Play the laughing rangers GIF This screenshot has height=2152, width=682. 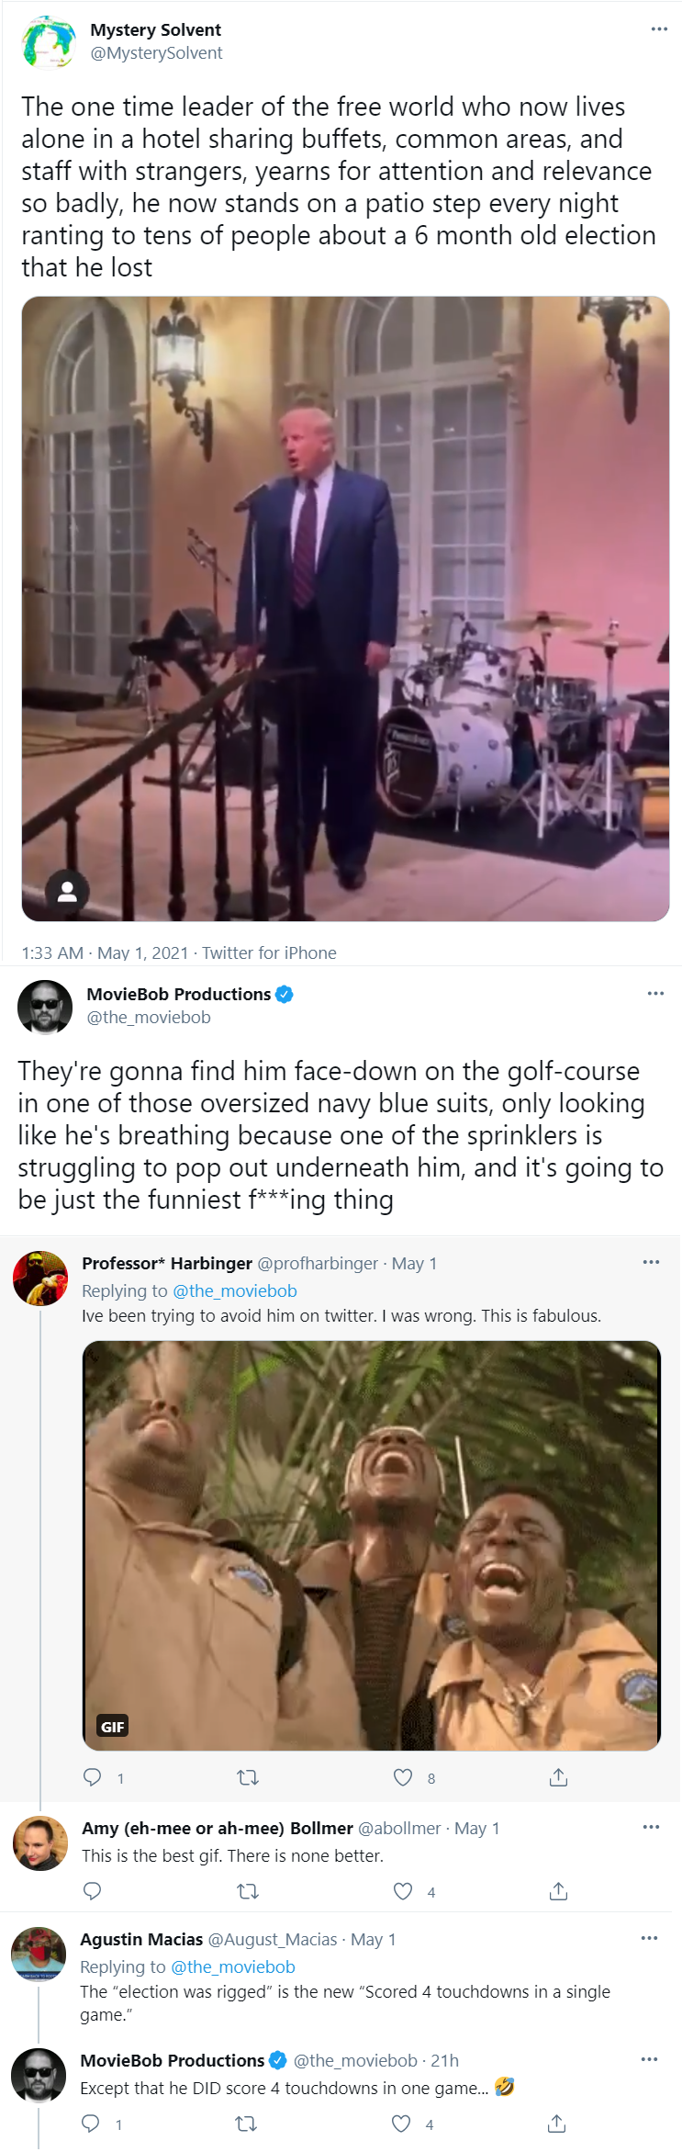coord(372,1546)
